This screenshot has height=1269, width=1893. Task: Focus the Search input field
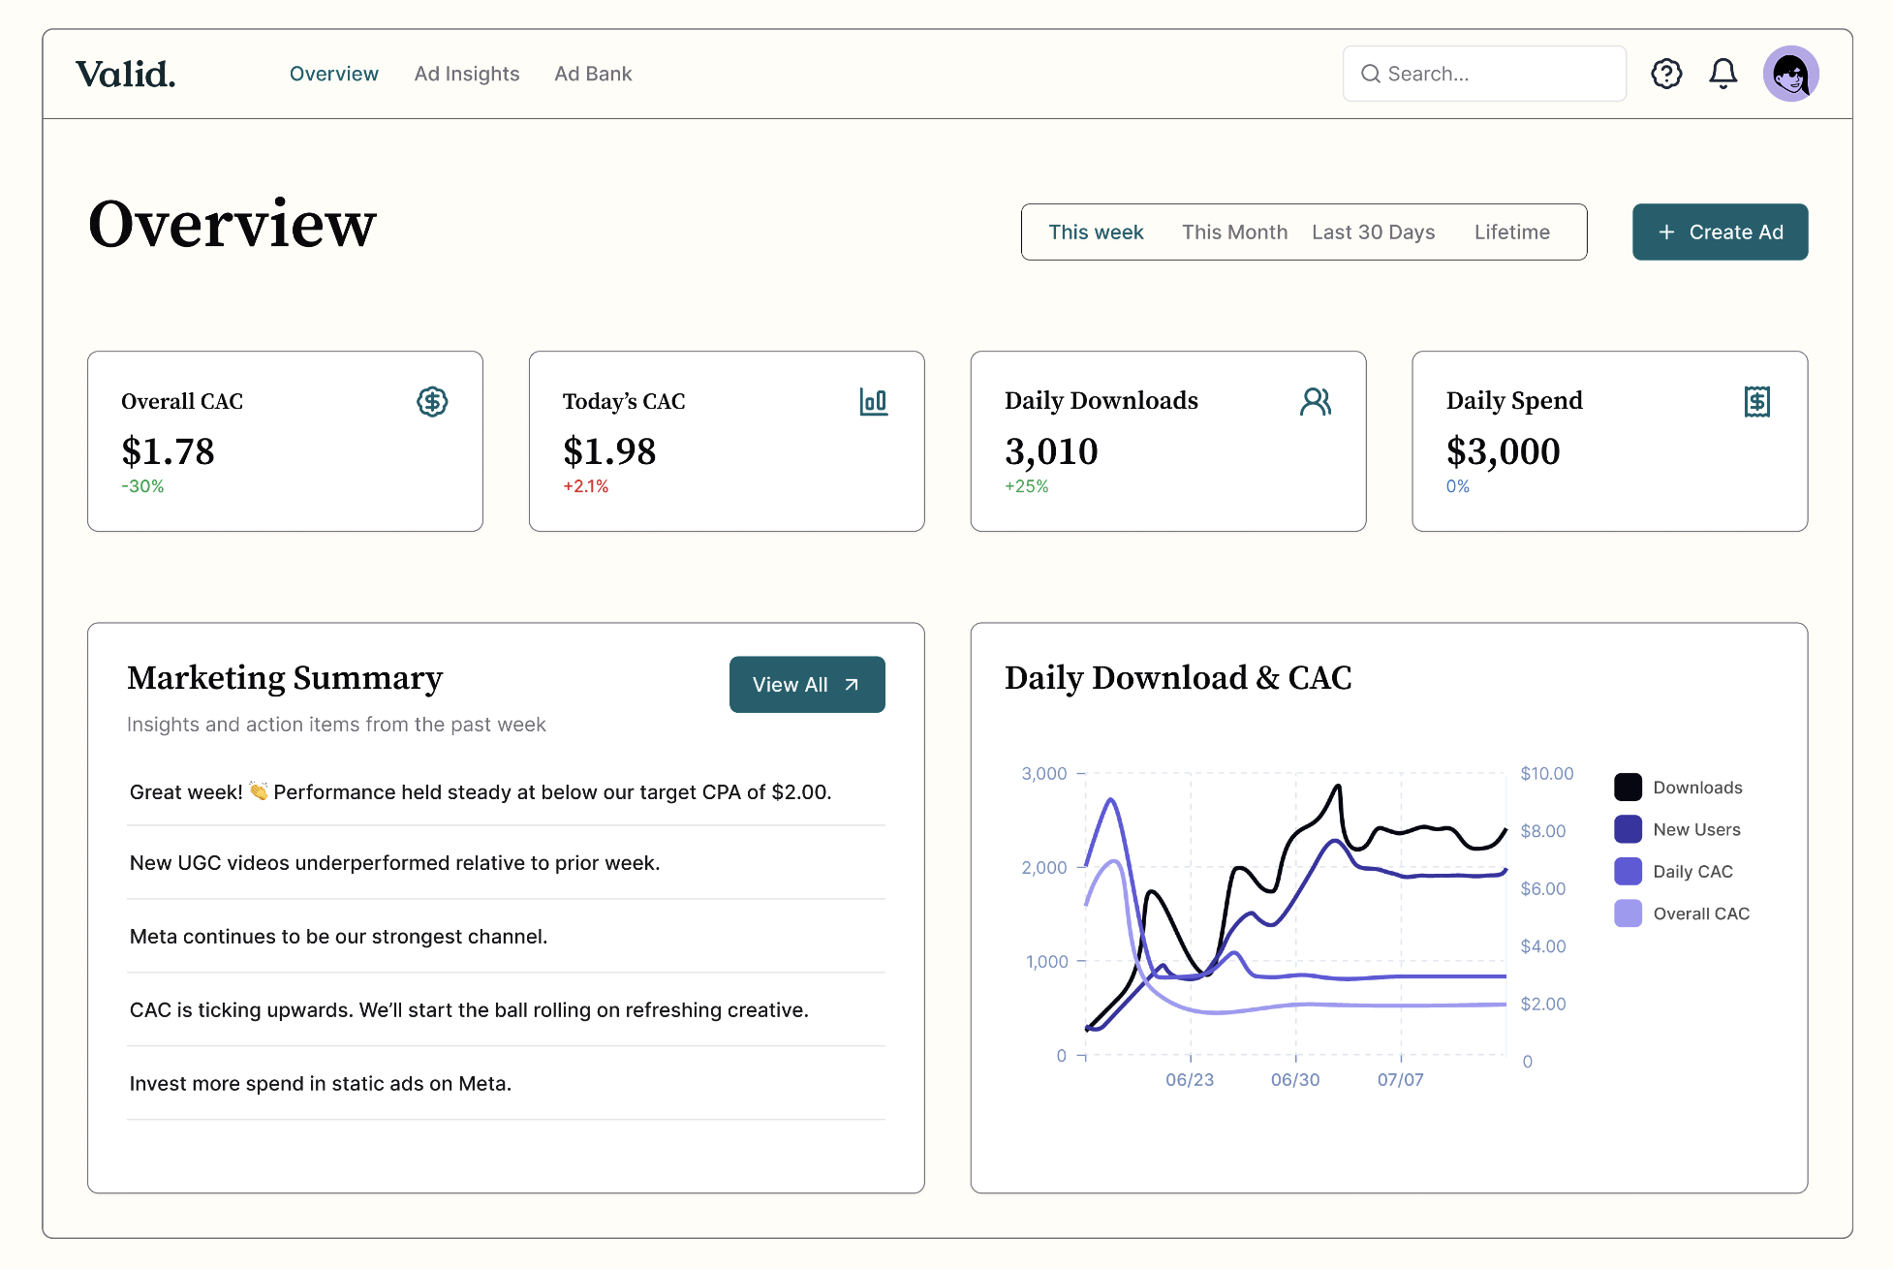1497,74
